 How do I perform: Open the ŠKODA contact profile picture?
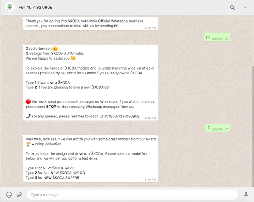[x=10, y=7]
